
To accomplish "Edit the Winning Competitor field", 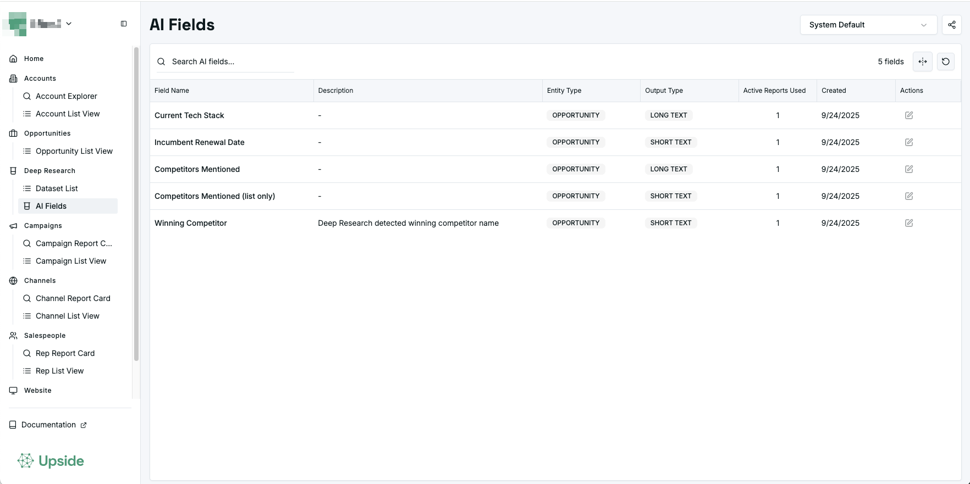I will (x=909, y=223).
